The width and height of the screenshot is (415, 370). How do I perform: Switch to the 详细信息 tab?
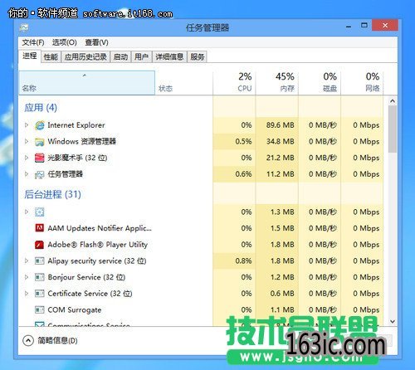pyautogui.click(x=169, y=57)
